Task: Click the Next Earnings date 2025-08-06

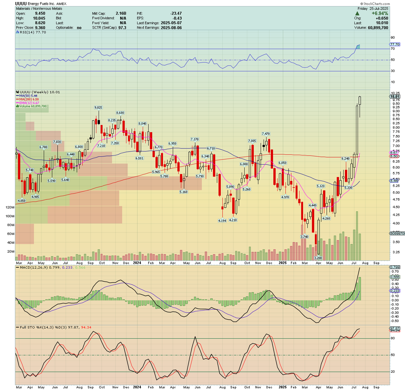Action: (171, 28)
